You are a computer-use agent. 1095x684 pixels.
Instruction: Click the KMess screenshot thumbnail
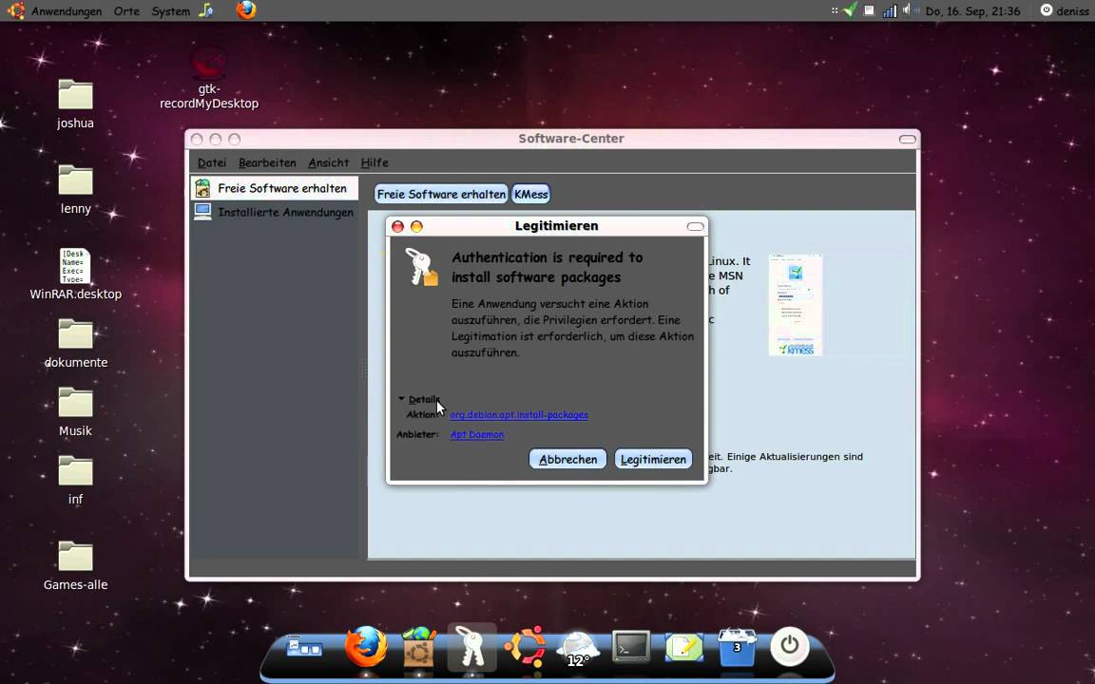(x=796, y=305)
